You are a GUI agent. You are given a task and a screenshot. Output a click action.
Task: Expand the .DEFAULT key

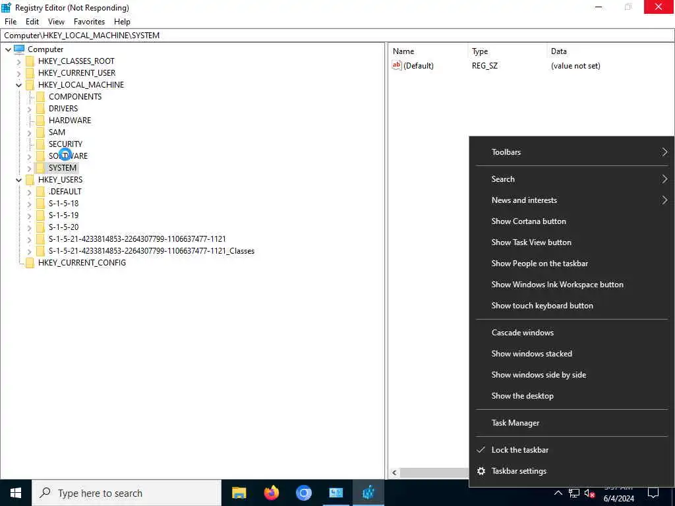(x=29, y=192)
